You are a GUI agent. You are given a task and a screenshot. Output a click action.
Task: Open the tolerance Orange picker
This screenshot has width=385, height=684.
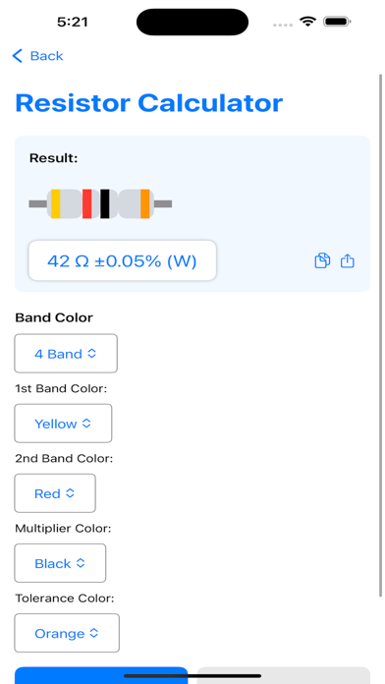(67, 633)
